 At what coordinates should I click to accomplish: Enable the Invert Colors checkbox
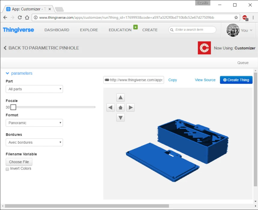click(7, 169)
